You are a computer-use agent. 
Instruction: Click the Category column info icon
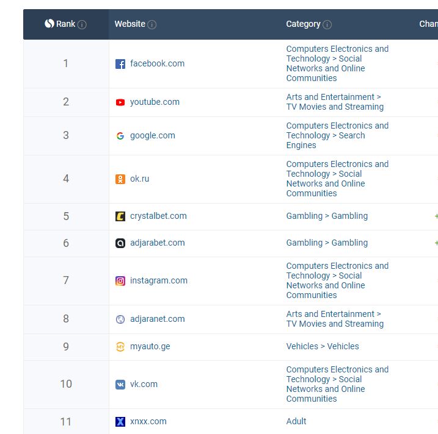327,24
